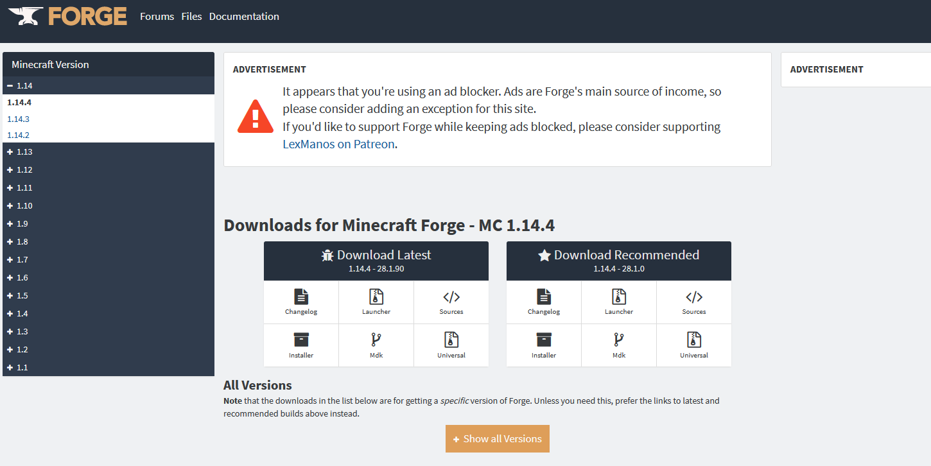Expand the 1.7 version group
This screenshot has height=466, width=931.
coord(109,259)
